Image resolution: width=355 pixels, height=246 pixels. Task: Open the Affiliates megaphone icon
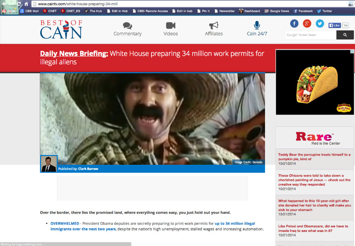214,26
